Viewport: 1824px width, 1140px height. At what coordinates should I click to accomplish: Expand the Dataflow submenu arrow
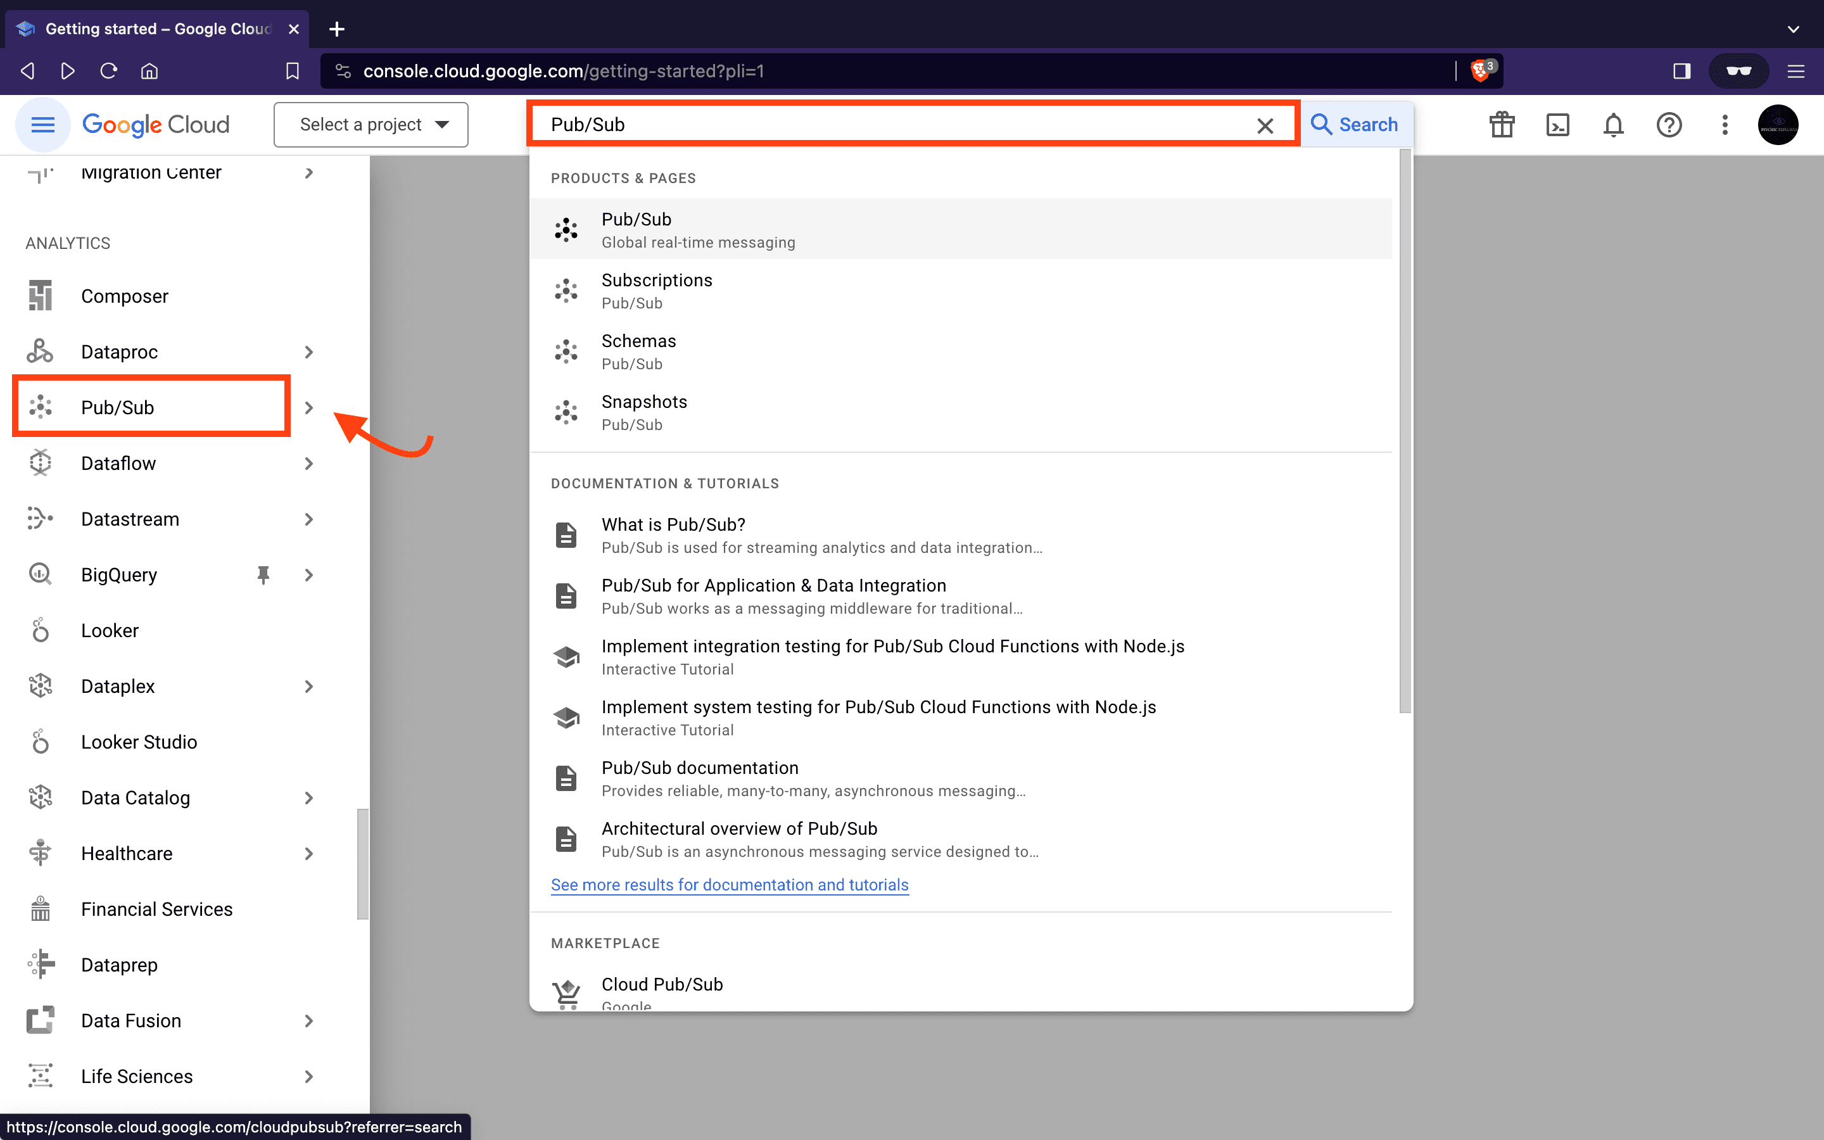pyautogui.click(x=308, y=463)
